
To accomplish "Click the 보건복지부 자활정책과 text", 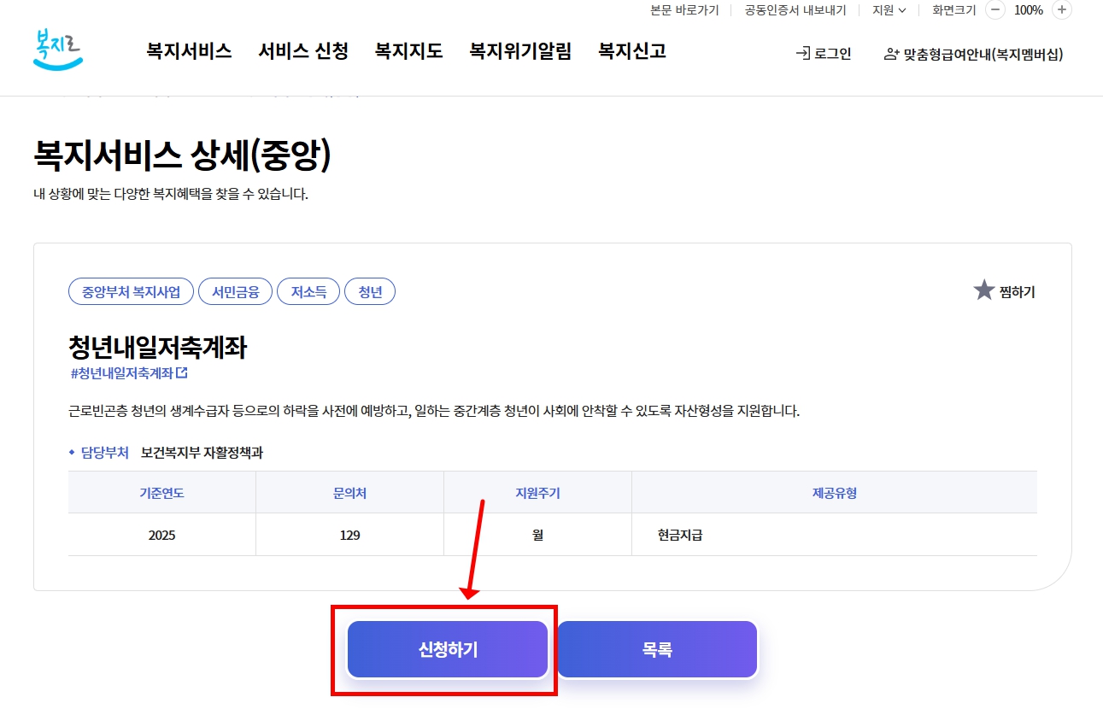I will [x=202, y=453].
